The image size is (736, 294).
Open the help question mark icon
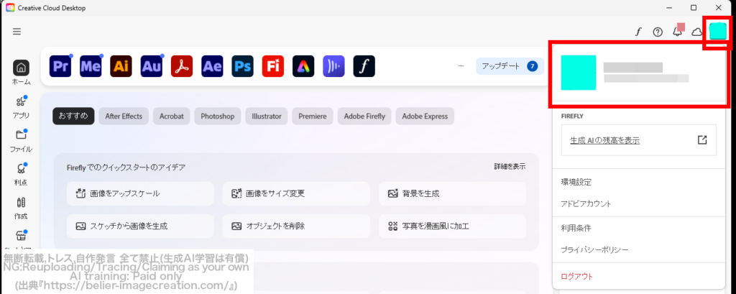658,32
